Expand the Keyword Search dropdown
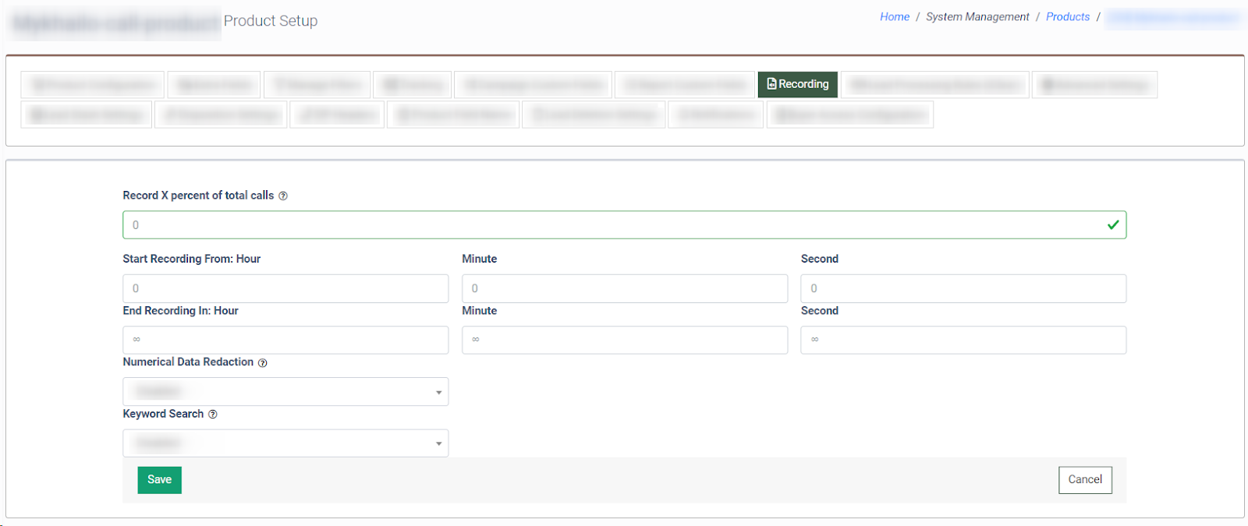The image size is (1248, 526). 285,443
